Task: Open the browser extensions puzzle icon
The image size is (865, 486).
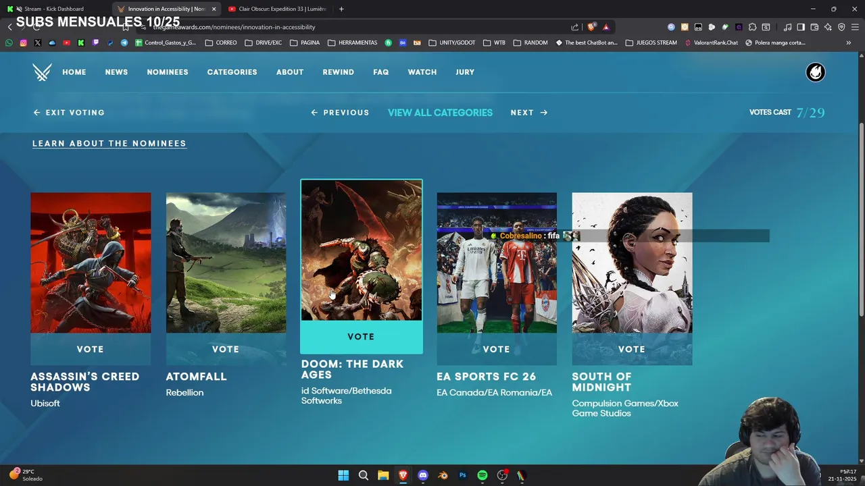Action: [x=752, y=27]
